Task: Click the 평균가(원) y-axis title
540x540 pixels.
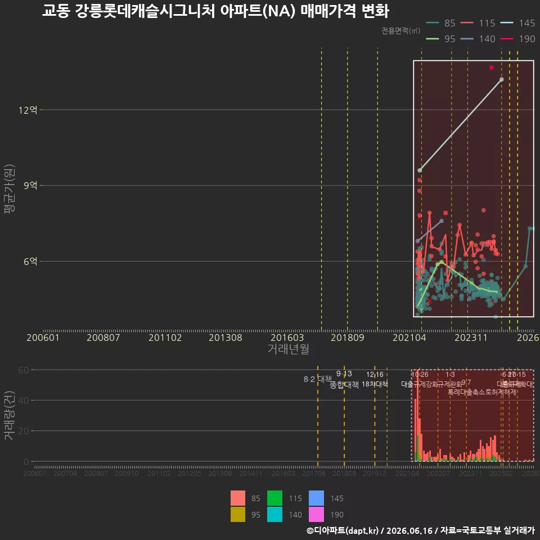Action: [10, 189]
